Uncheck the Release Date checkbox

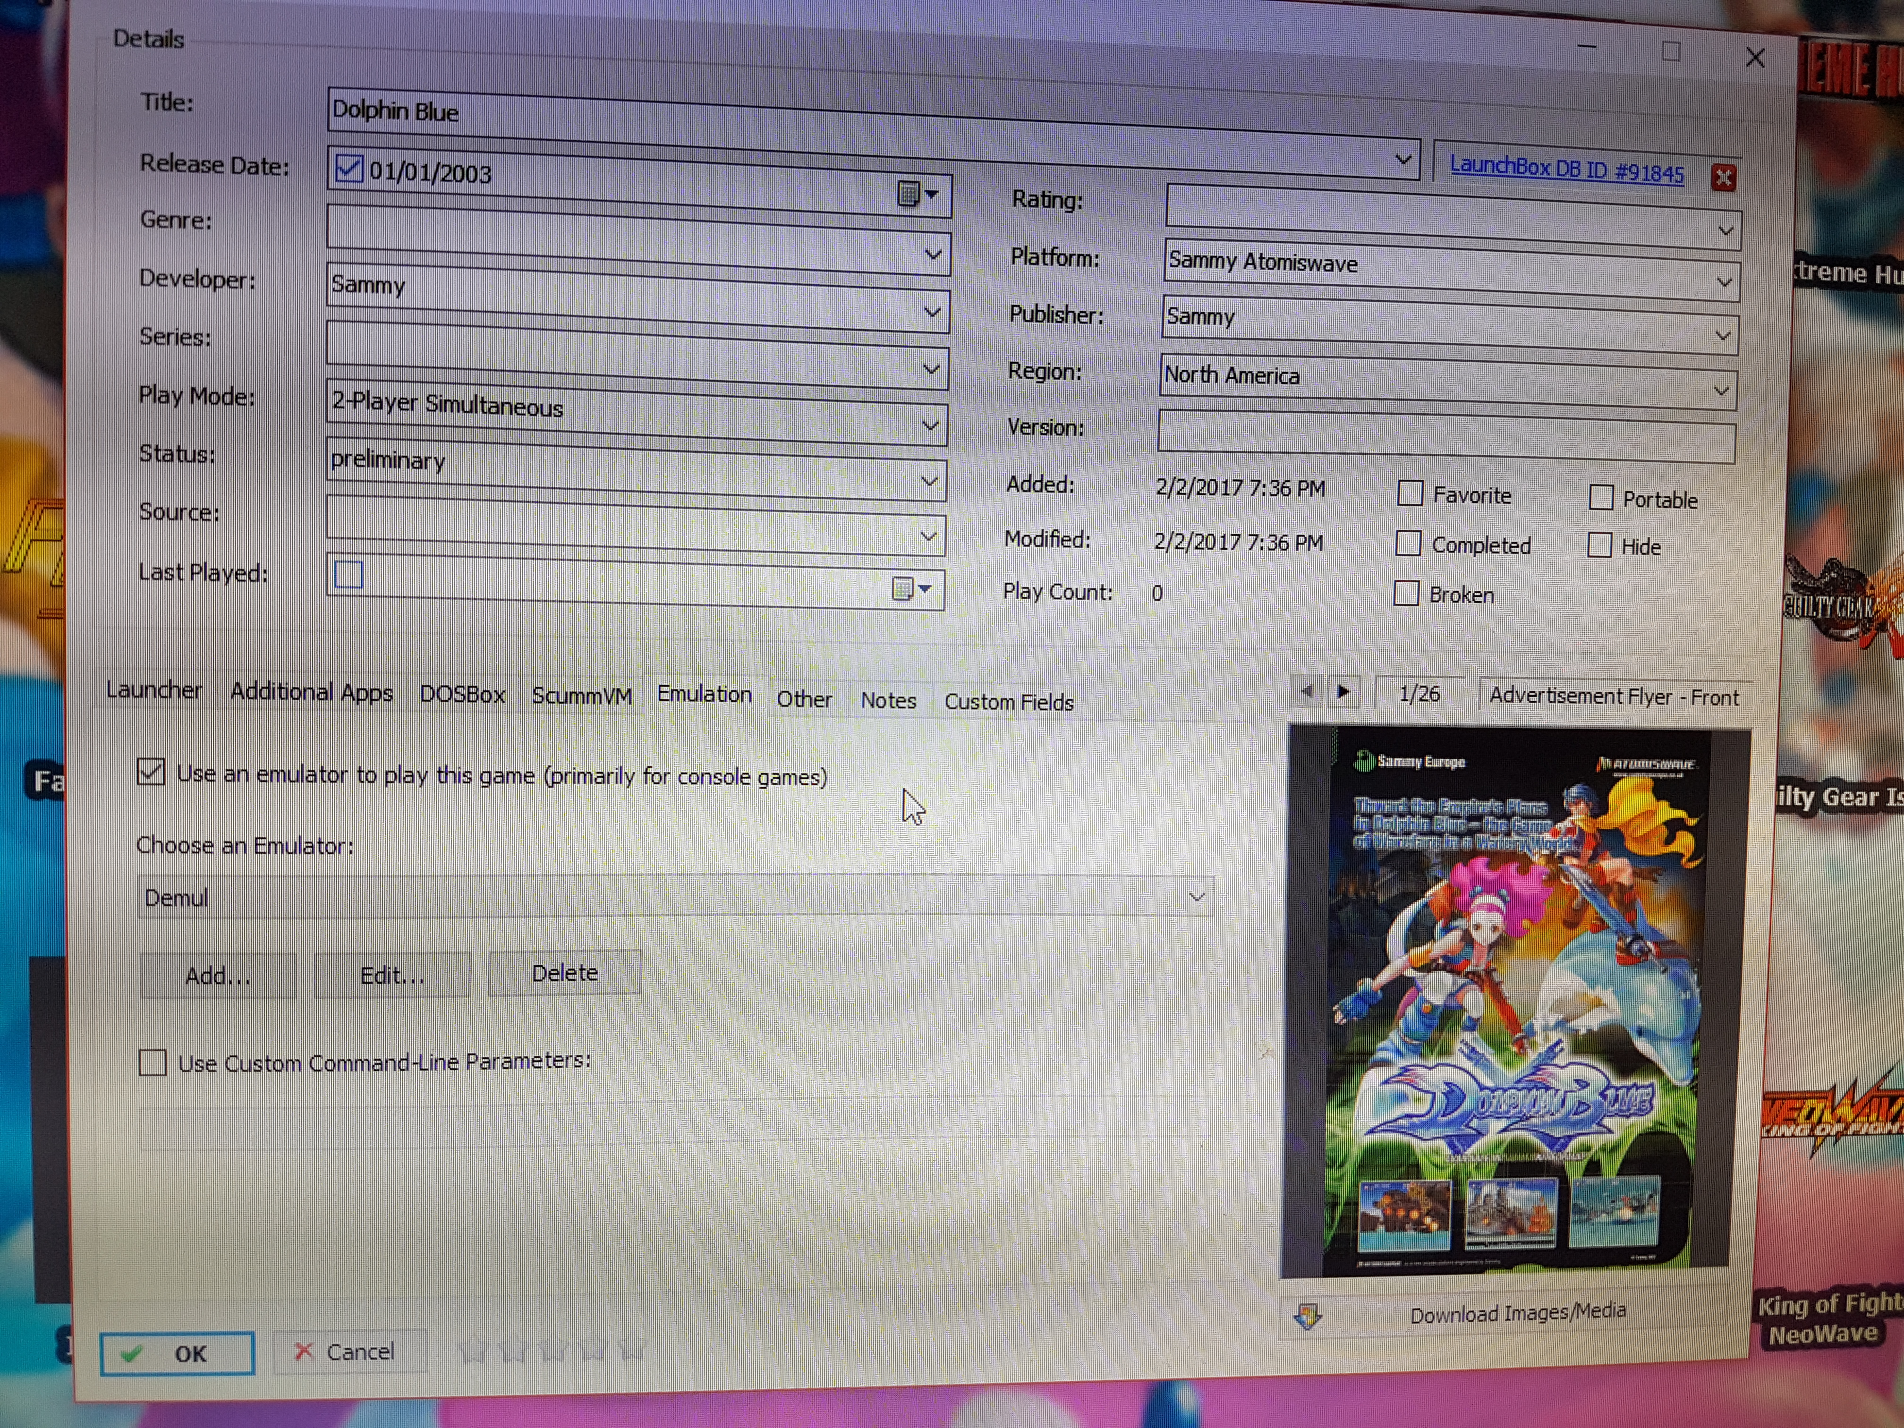click(x=348, y=168)
